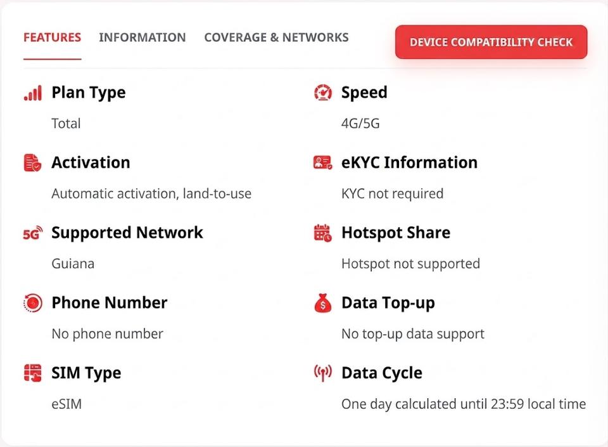608x447 pixels.
Task: Click the Guiana network value text
Action: click(73, 264)
